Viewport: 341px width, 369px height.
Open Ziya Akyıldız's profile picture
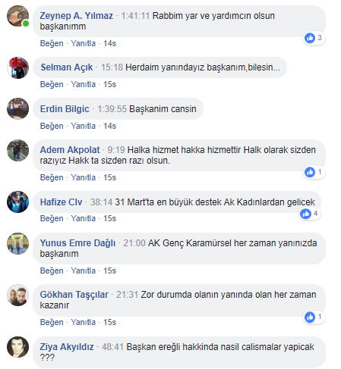tap(17, 347)
